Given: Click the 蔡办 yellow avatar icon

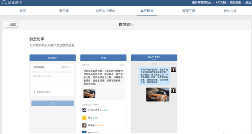Looking at the screenshot, I should tap(84, 118).
